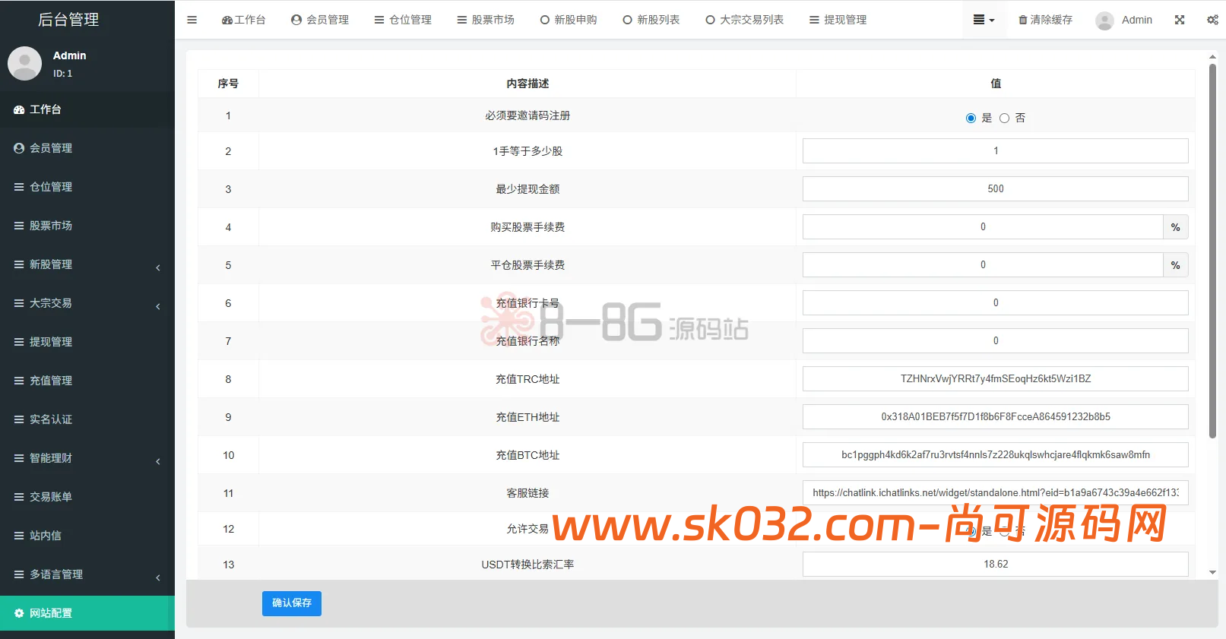Click the circle icon of 新股列表 tab
The height and width of the screenshot is (639, 1226).
tap(627, 20)
